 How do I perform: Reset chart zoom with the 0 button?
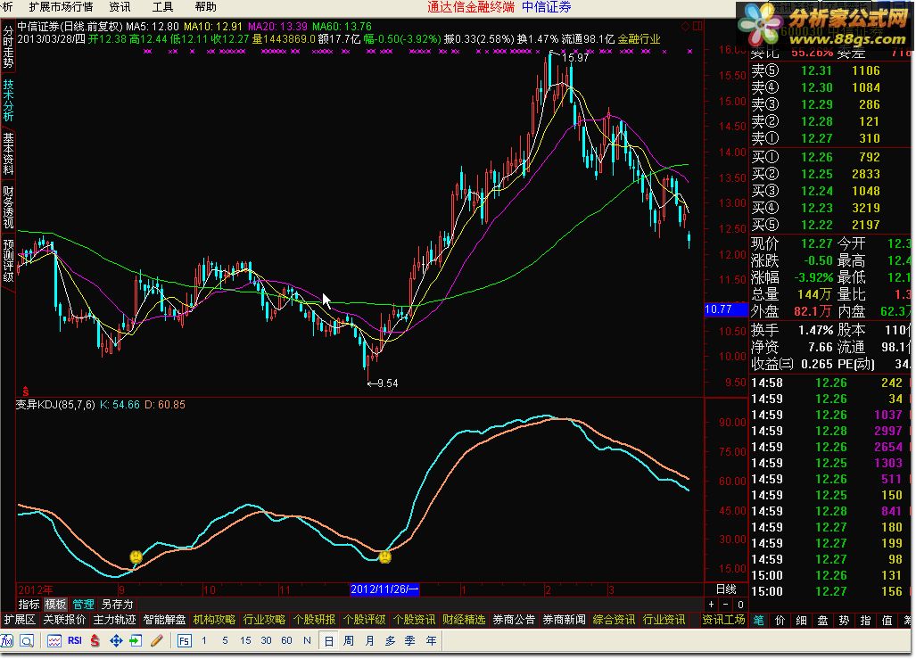tap(740, 605)
